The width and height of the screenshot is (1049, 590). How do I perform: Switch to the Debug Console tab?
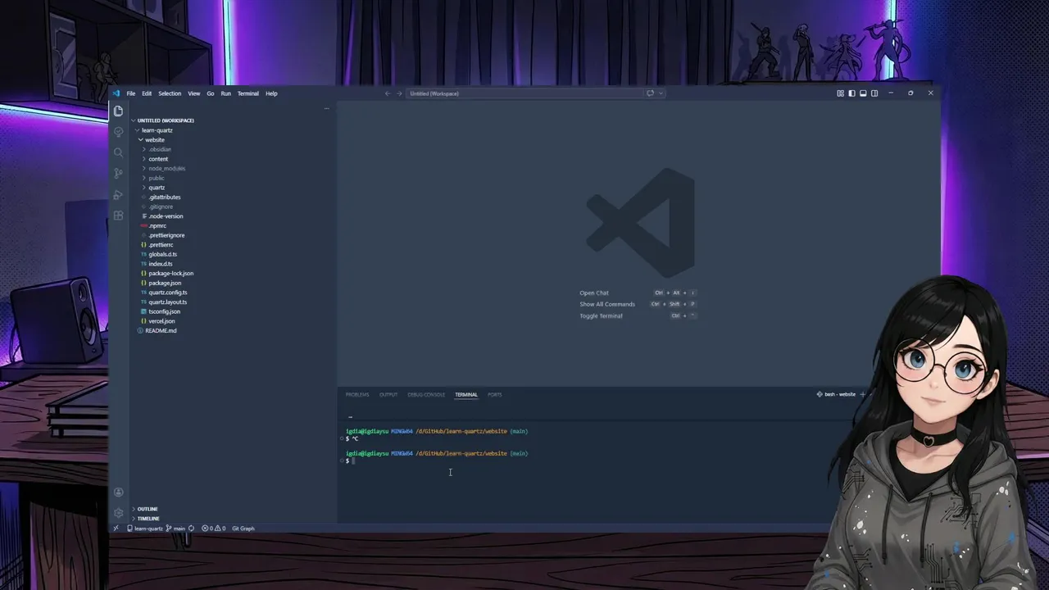426,394
